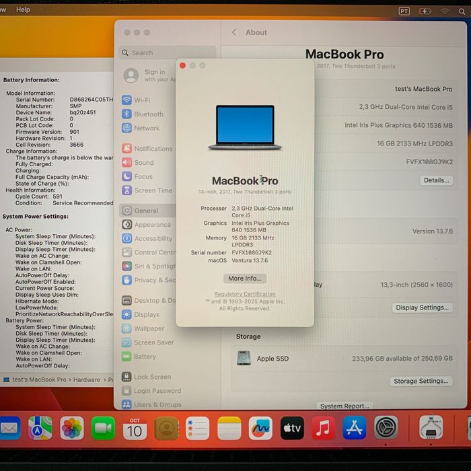The height and width of the screenshot is (471, 471).
Task: Open System Information chip icon in Dock
Action: click(x=431, y=428)
